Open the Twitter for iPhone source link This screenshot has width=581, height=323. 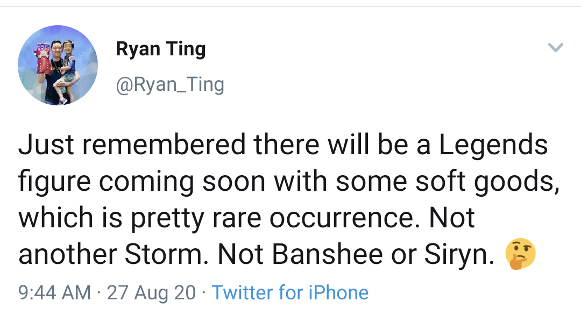(x=290, y=293)
